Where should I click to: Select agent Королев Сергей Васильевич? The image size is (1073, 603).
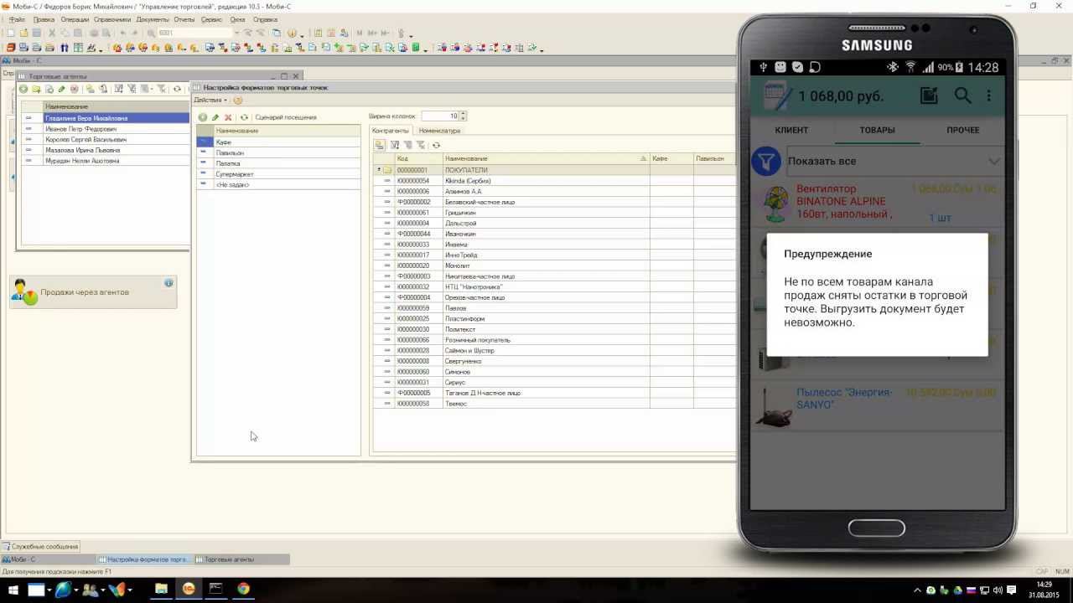[x=106, y=140]
